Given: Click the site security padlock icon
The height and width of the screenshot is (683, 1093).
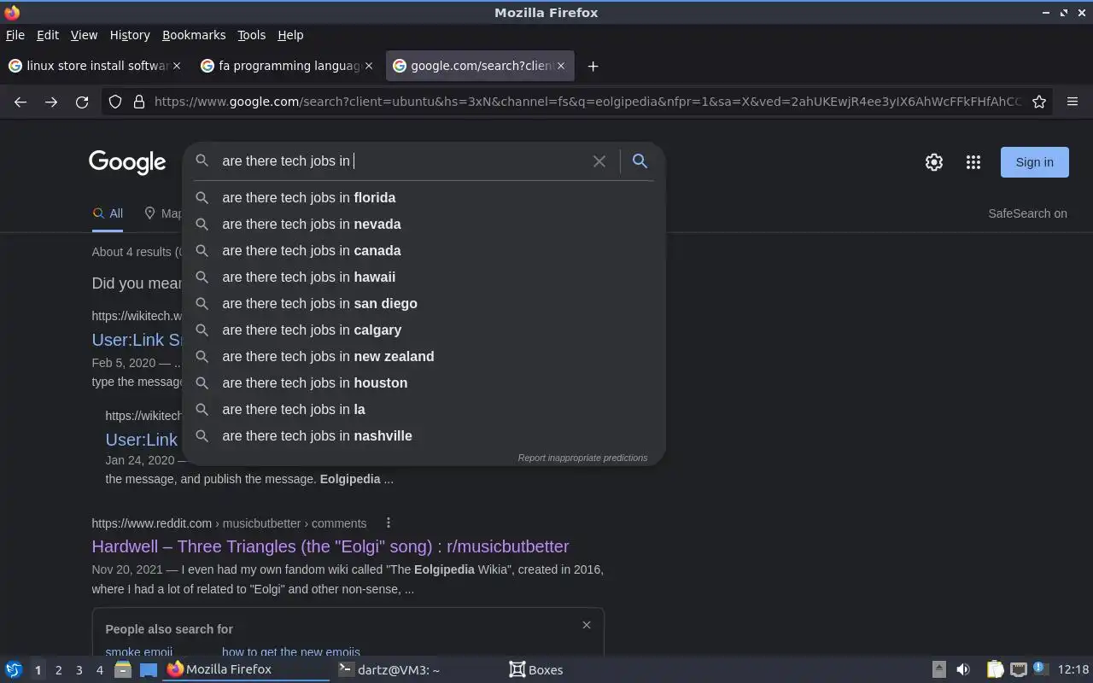Looking at the screenshot, I should tap(139, 102).
